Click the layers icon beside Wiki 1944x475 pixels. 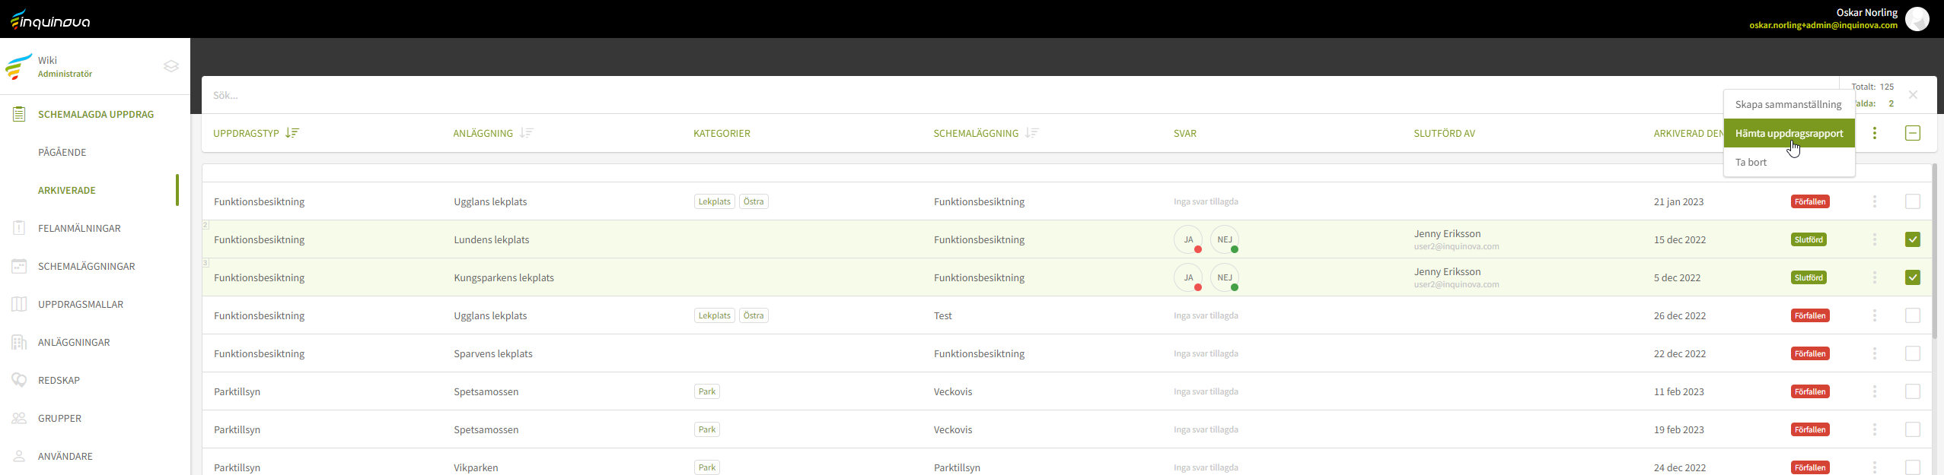pos(171,67)
